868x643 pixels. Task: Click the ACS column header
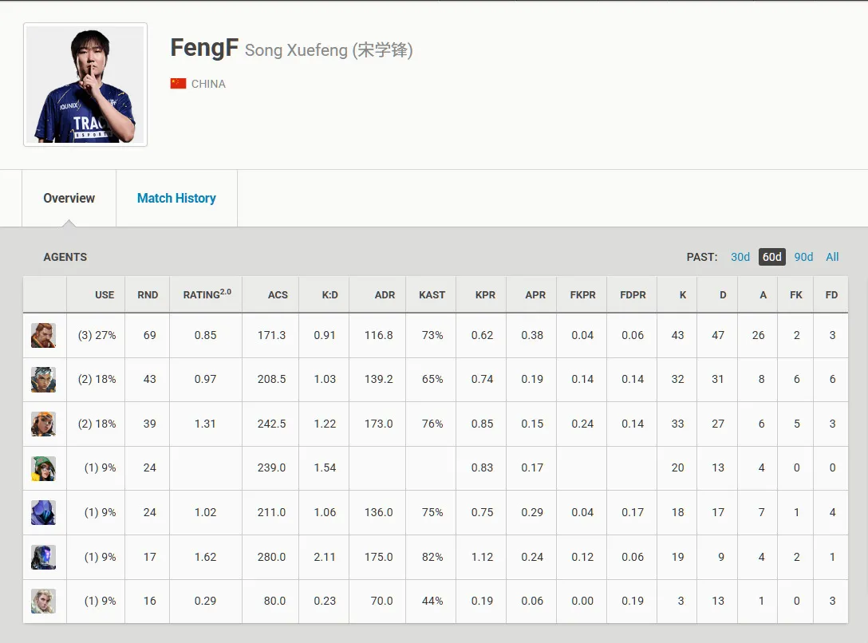coord(278,295)
